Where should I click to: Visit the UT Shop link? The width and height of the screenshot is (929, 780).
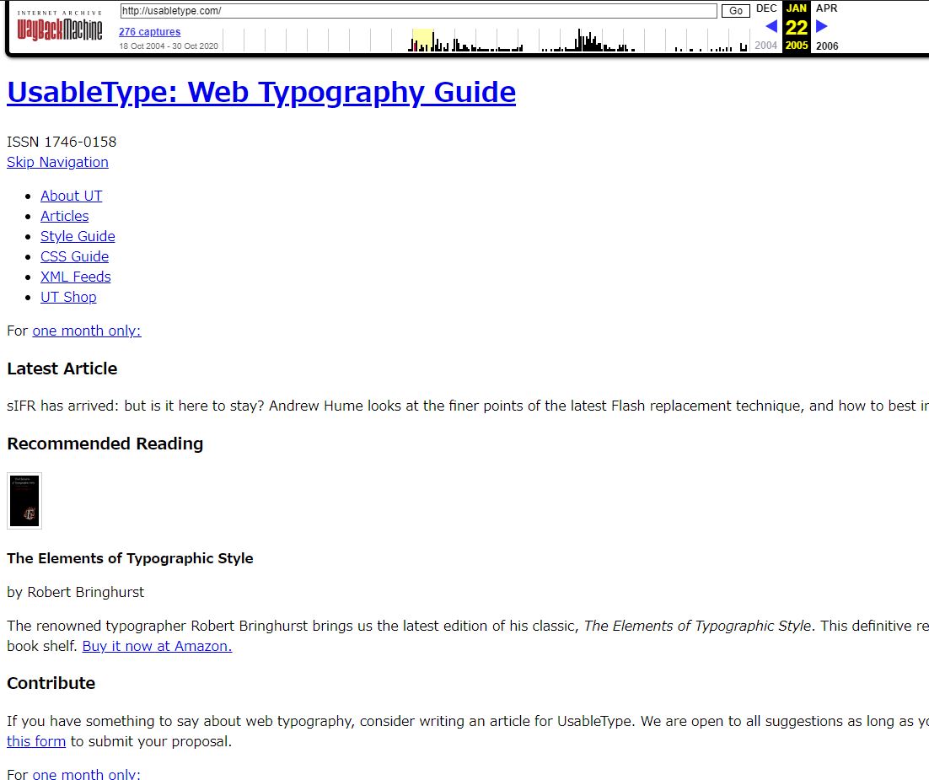click(68, 297)
